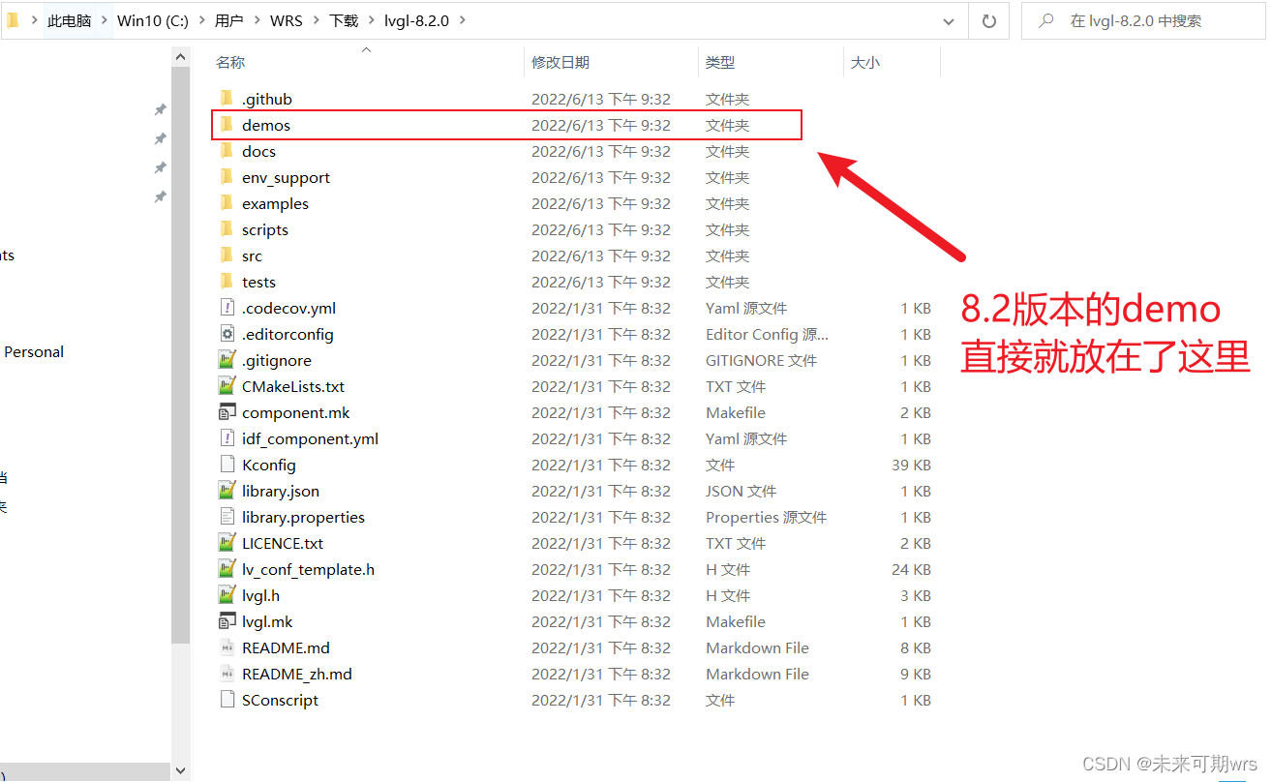The width and height of the screenshot is (1272, 782).
Task: Click the lvgl.h file icon
Action: [227, 595]
